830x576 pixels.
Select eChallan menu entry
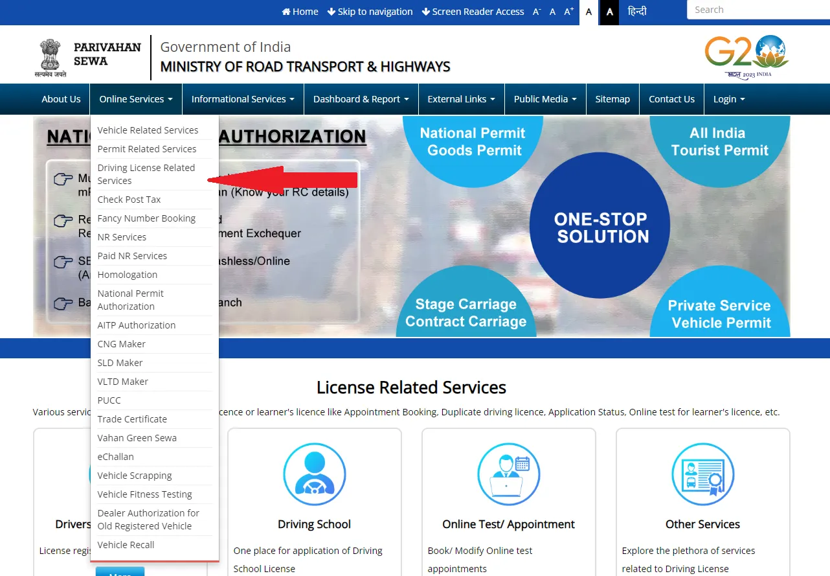(155, 457)
